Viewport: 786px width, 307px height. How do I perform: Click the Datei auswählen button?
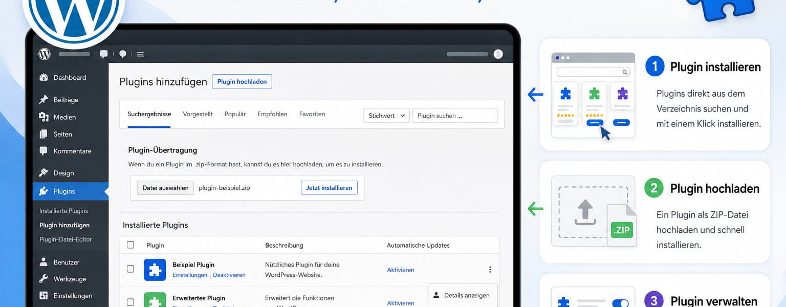166,188
